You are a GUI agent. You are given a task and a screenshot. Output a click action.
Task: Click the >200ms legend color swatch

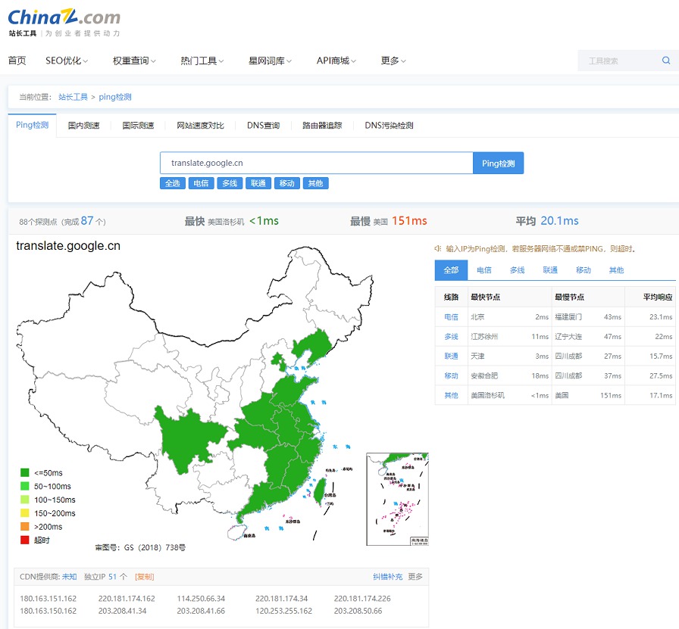(25, 527)
